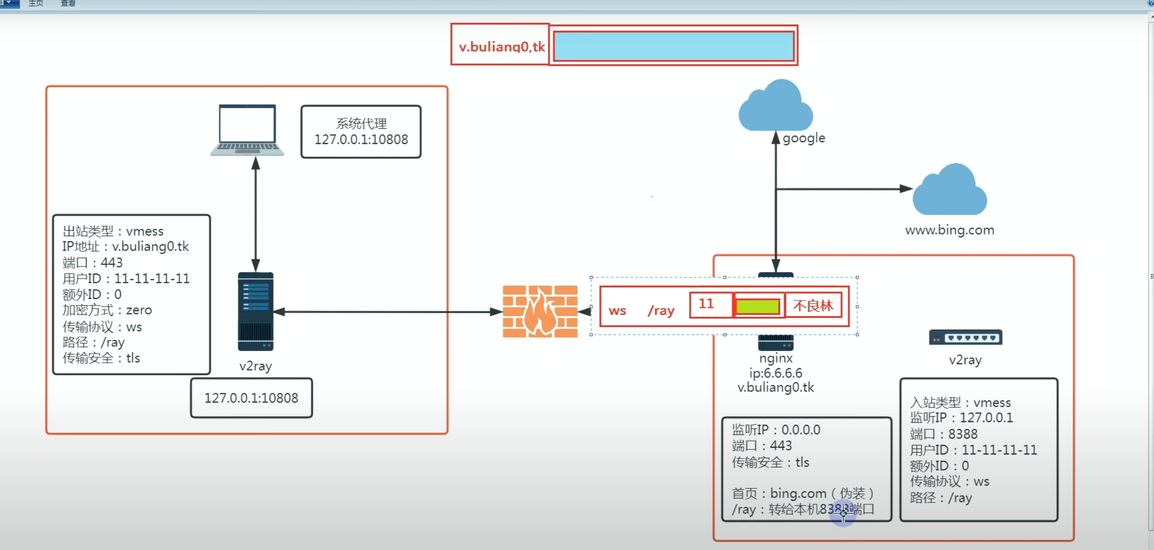Open the 主页 ribbon tab

point(36,4)
